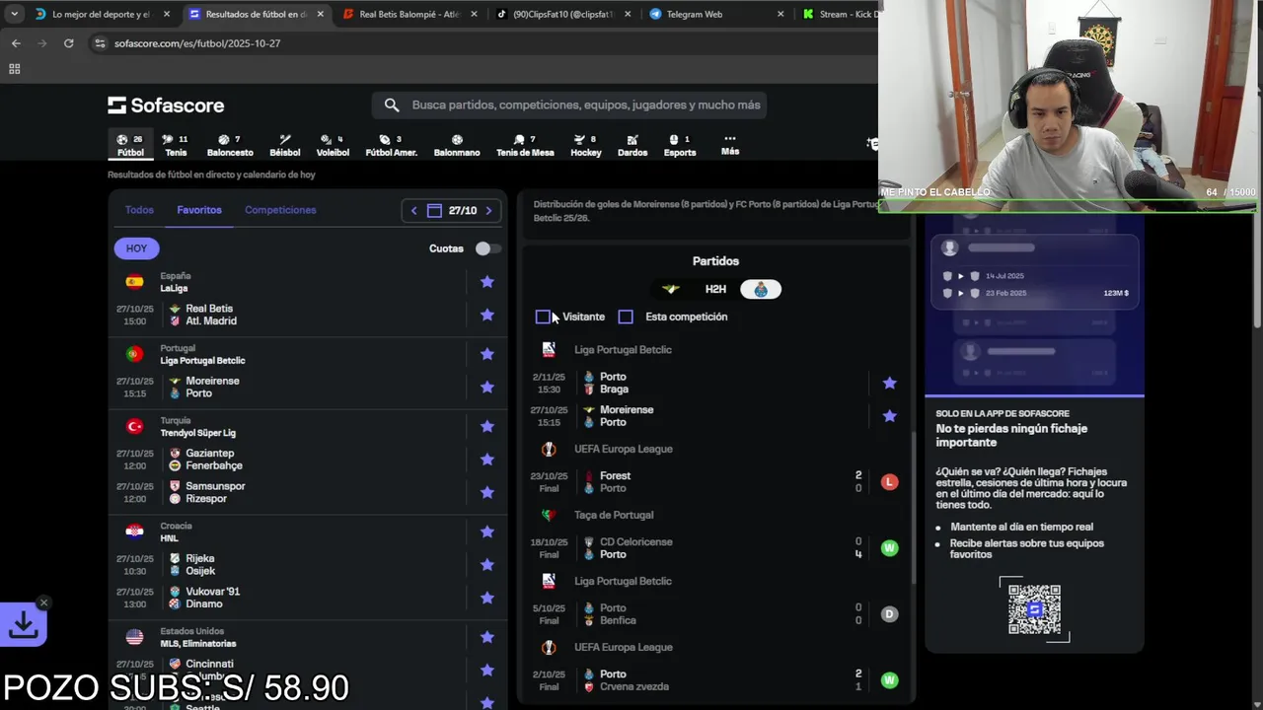Click the search magnifier icon
The width and height of the screenshot is (1263, 710).
click(392, 105)
